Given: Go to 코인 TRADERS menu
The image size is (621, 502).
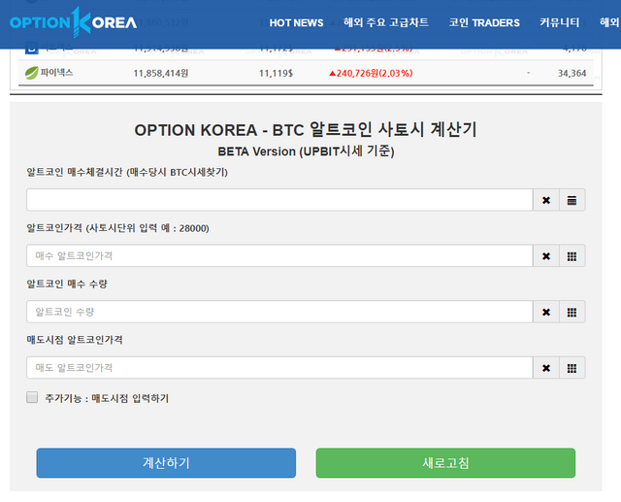Looking at the screenshot, I should point(484,22).
